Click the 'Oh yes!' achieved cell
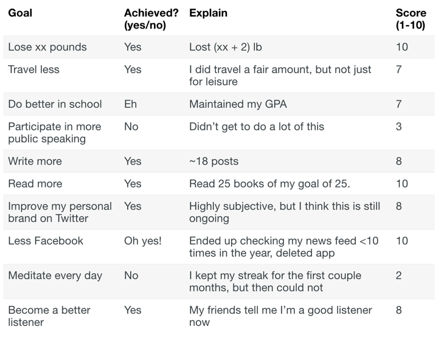The image size is (441, 340). click(143, 241)
